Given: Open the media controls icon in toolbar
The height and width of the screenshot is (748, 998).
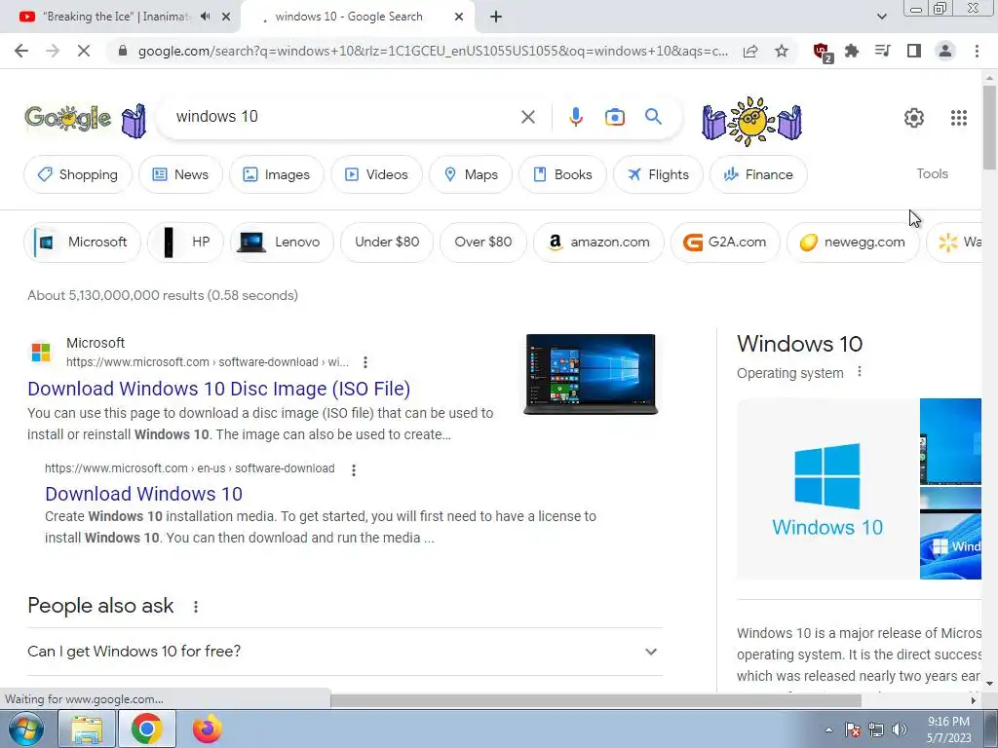Looking at the screenshot, I should click(883, 51).
